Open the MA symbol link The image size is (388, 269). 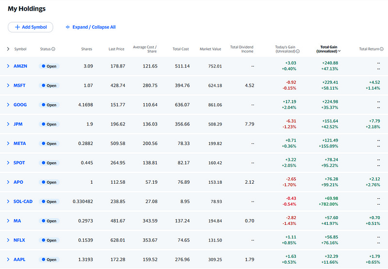tap(17, 221)
